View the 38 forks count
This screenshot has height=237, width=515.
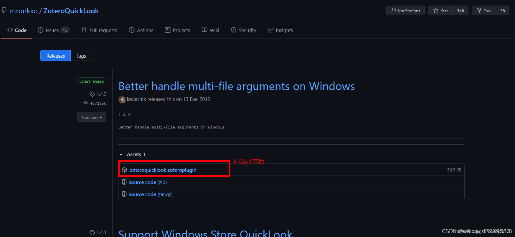pos(503,11)
